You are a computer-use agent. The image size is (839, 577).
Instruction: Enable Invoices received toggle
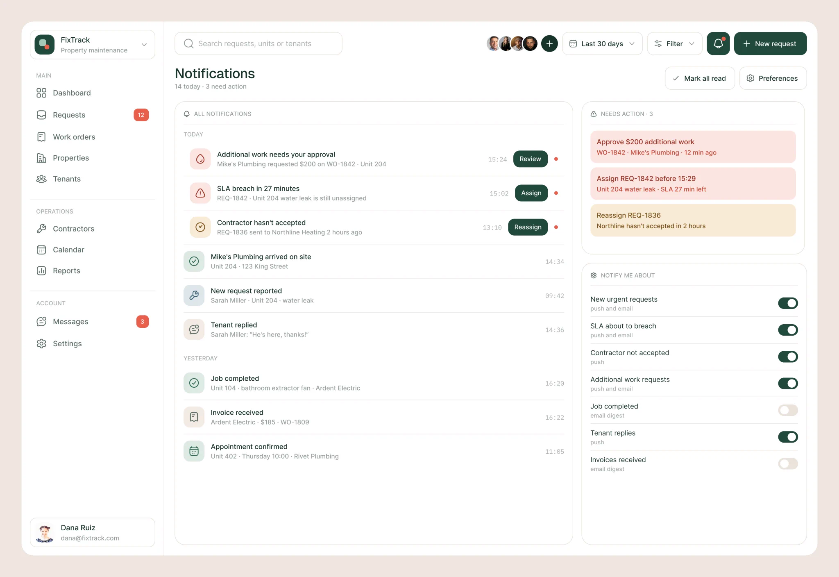(x=788, y=464)
